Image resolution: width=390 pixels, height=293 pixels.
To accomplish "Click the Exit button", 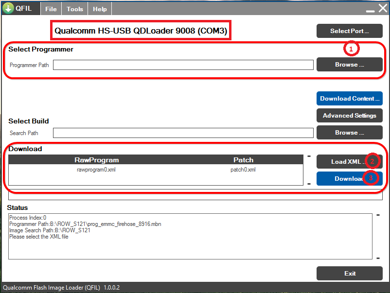I will [350, 274].
